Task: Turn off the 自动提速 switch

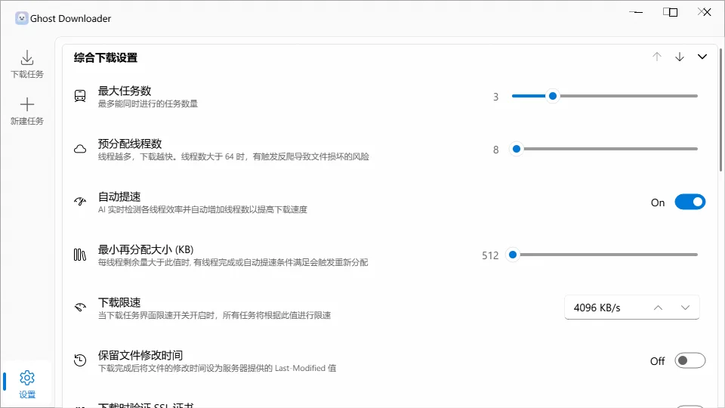Action: coord(690,202)
